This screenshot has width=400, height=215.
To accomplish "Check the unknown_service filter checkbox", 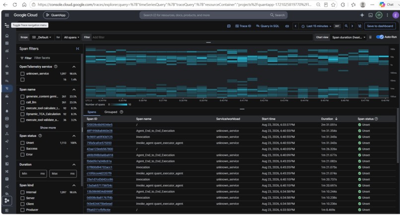I will coord(22,74).
